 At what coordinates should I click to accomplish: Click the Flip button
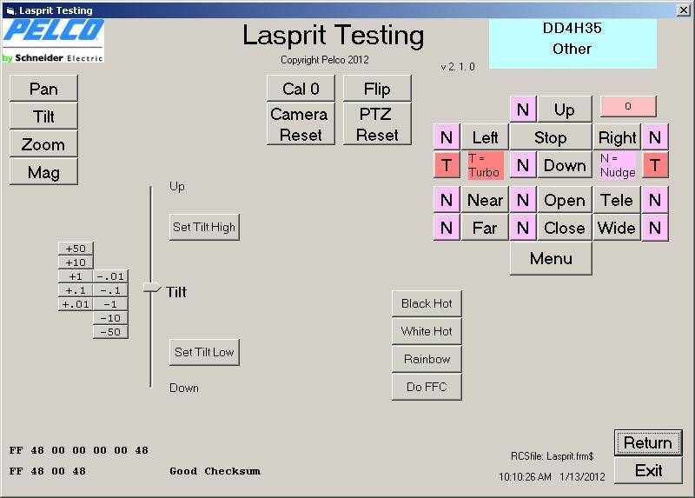click(377, 89)
